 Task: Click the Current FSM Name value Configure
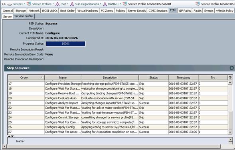click(53, 33)
